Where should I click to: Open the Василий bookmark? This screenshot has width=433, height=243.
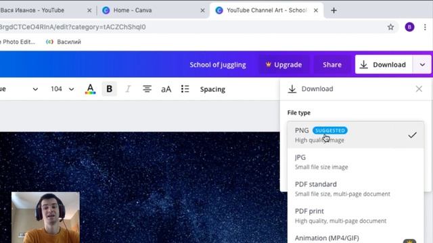tap(64, 42)
